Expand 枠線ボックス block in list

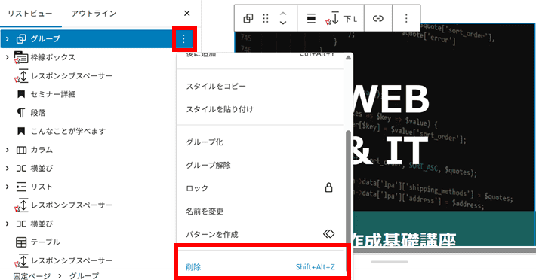pos(8,57)
